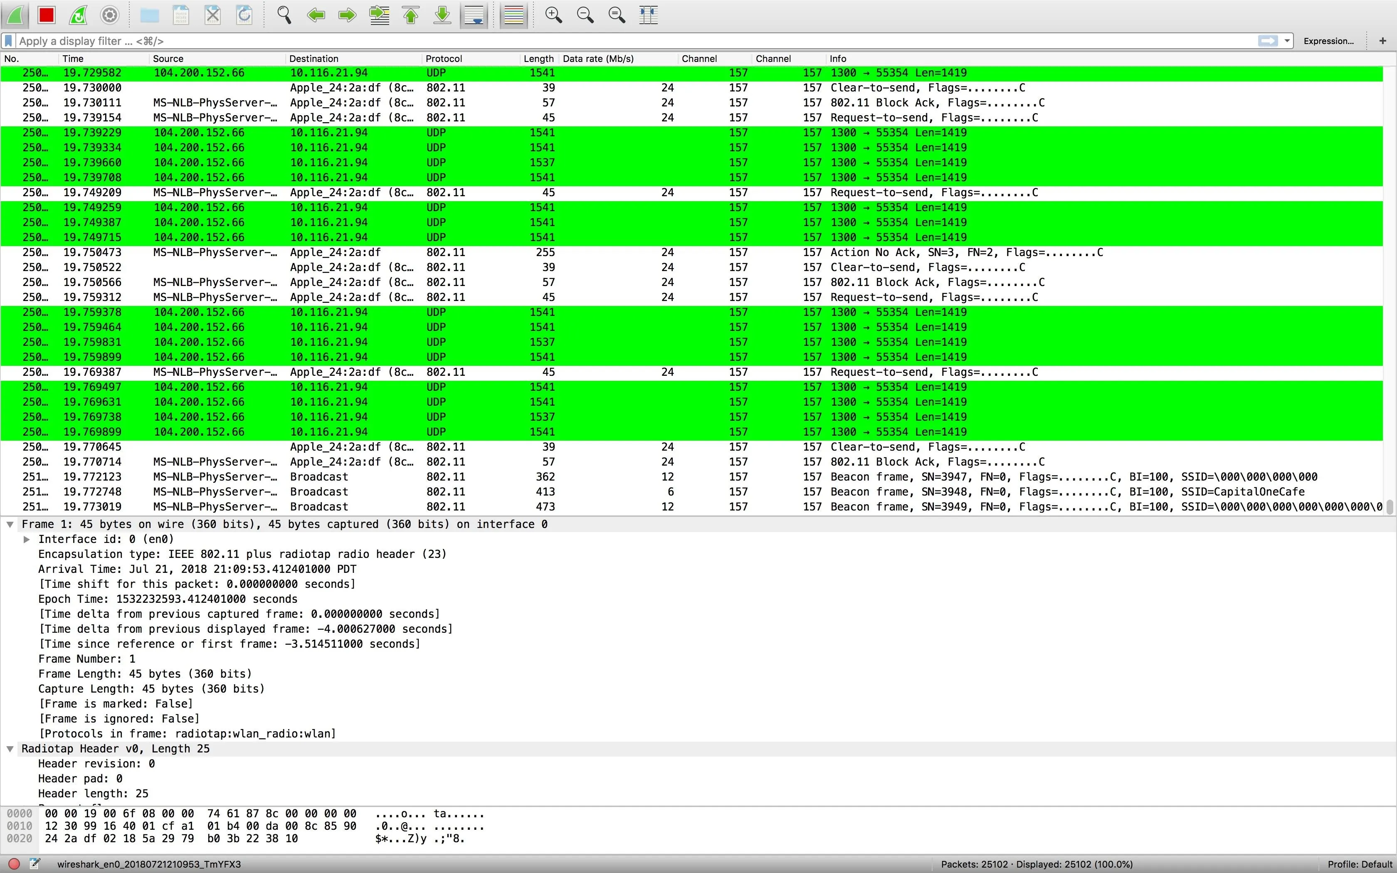Click the Start capture shark fin icon
Viewport: 1397px width, 873px height.
click(x=15, y=15)
